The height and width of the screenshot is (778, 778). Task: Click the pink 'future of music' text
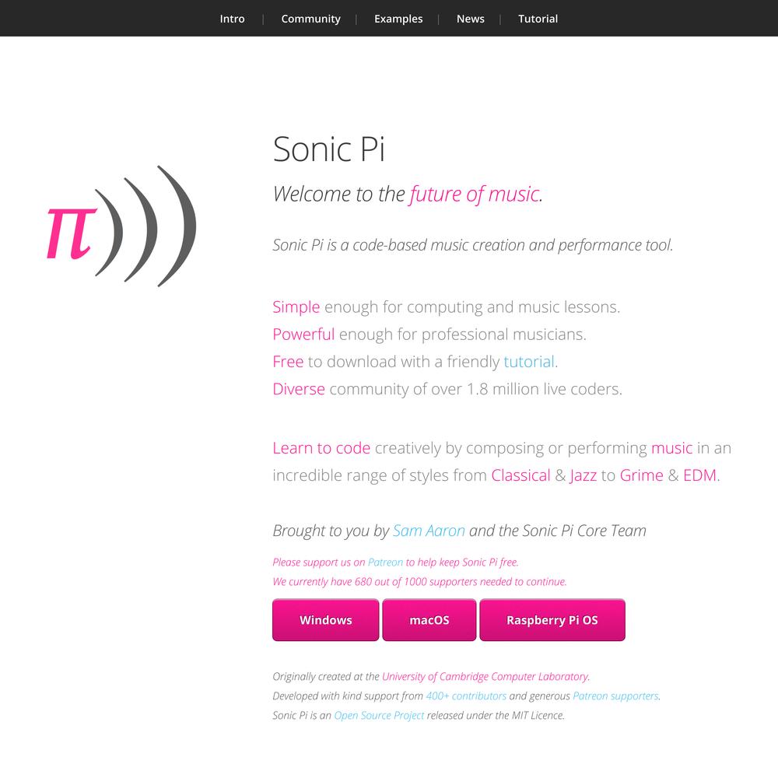click(x=474, y=194)
